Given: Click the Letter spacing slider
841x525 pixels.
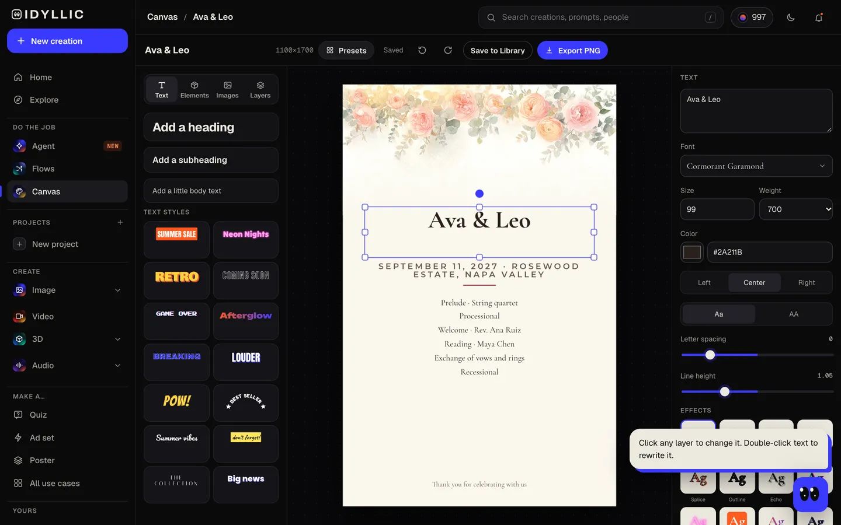Looking at the screenshot, I should 756,355.
